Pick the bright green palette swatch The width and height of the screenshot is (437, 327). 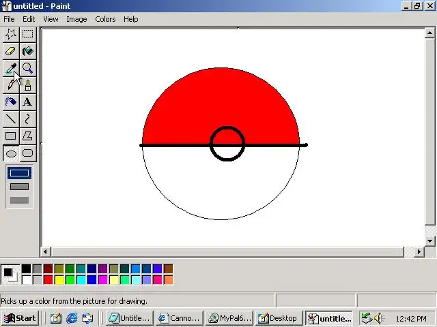click(x=70, y=280)
